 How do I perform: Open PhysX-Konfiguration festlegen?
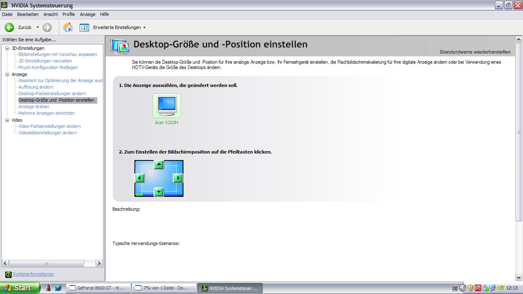[x=48, y=67]
